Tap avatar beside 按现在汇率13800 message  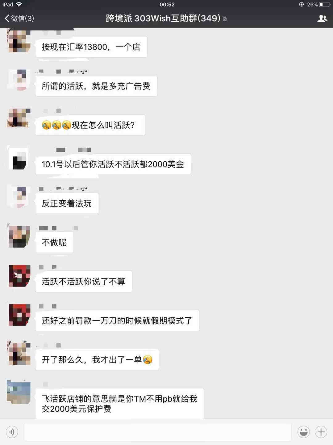tap(19, 41)
